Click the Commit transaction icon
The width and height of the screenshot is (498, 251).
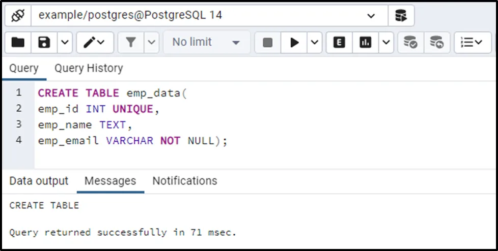(x=410, y=43)
